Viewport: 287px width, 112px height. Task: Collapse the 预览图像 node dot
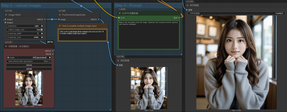tap(118, 61)
